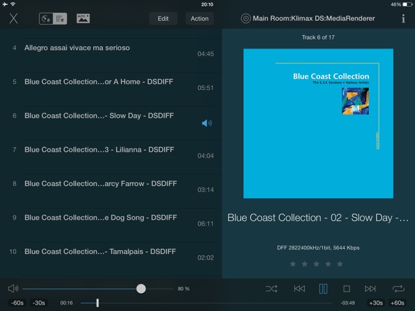
Task: Jump forward 60 seconds with +60s
Action: (397, 303)
